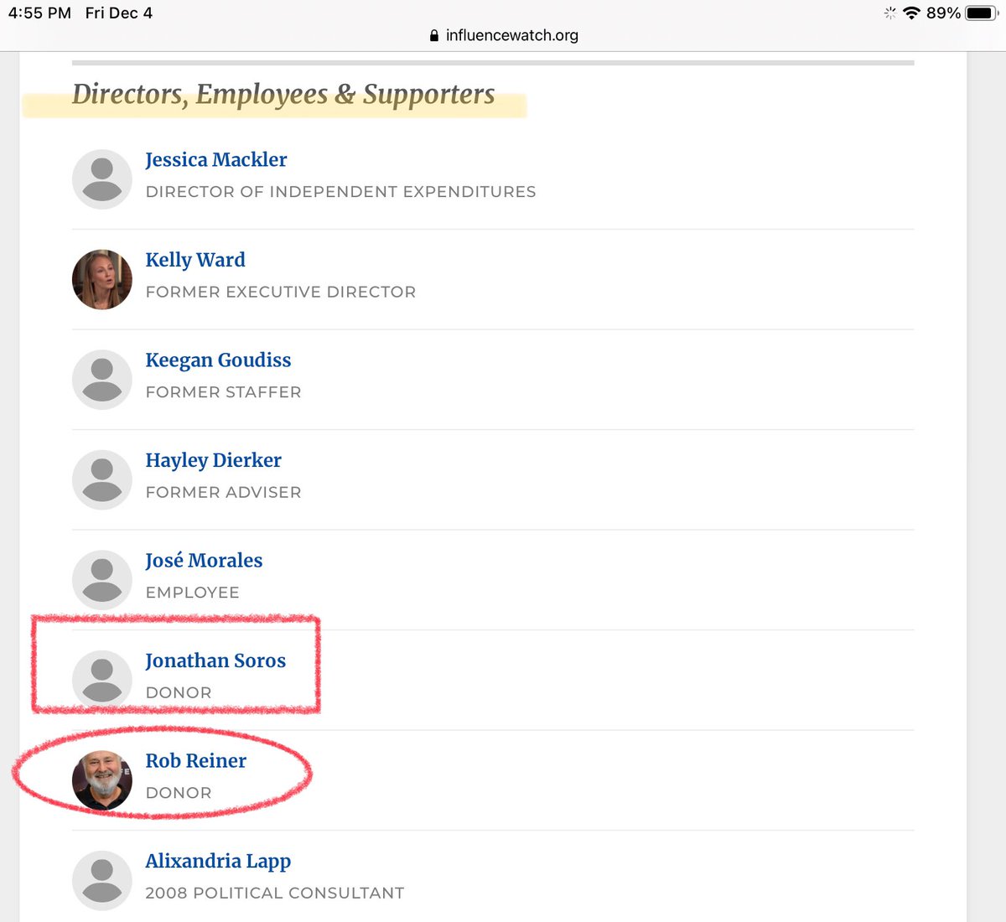The image size is (1006, 922).
Task: Tap the 4:55 PM clock in status bar
Action: [x=39, y=13]
